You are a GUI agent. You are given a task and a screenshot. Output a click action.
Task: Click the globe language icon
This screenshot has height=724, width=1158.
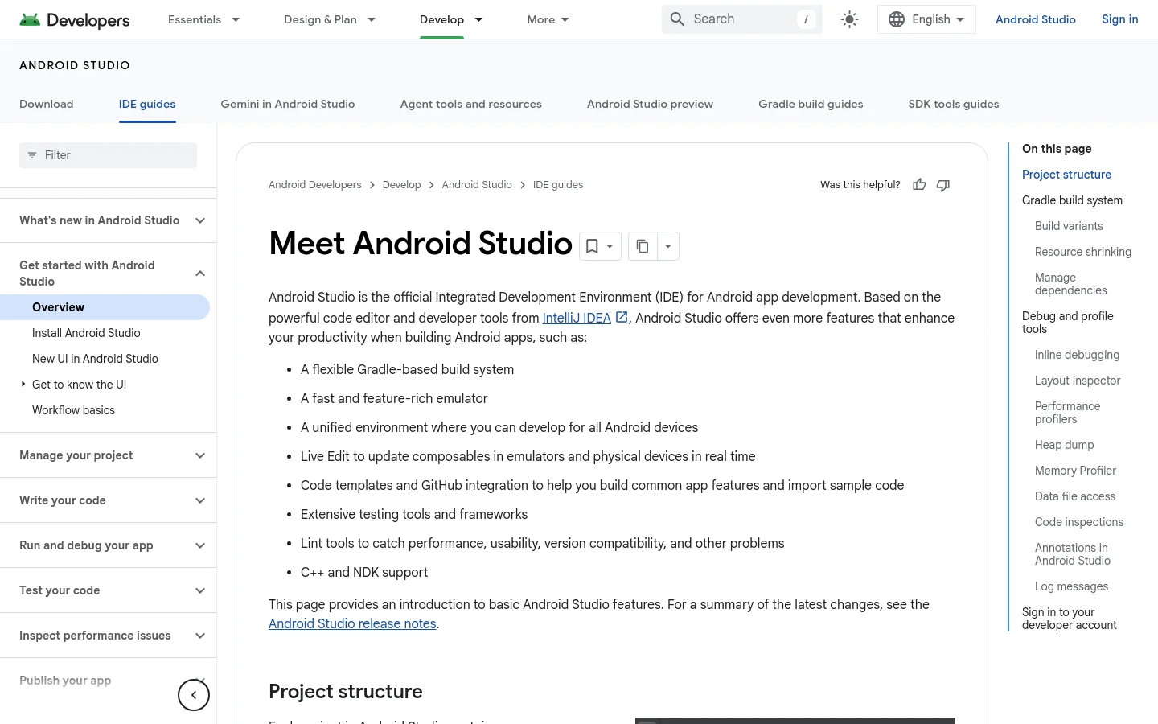897,19
